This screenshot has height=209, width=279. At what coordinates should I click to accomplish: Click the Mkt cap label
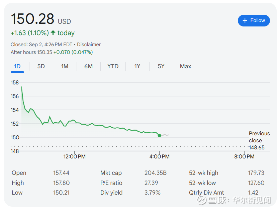tap(111, 173)
